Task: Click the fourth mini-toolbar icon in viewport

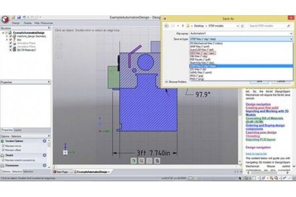Action: [x=157, y=161]
